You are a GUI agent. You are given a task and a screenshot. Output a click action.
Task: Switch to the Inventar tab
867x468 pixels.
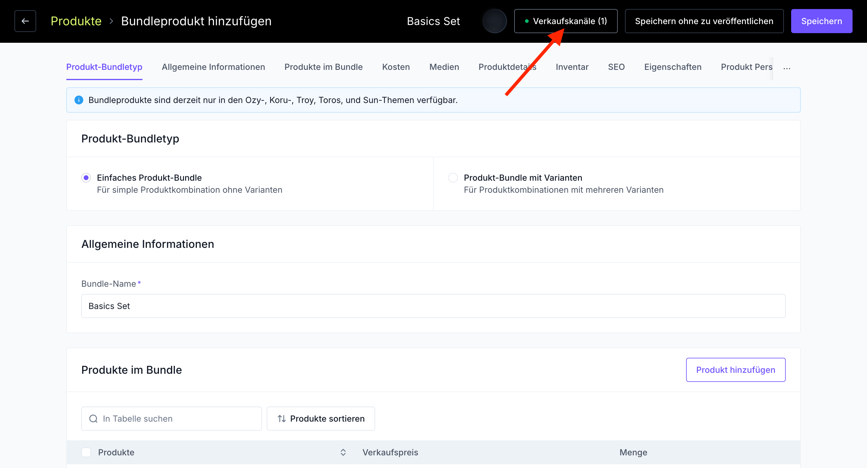point(572,67)
